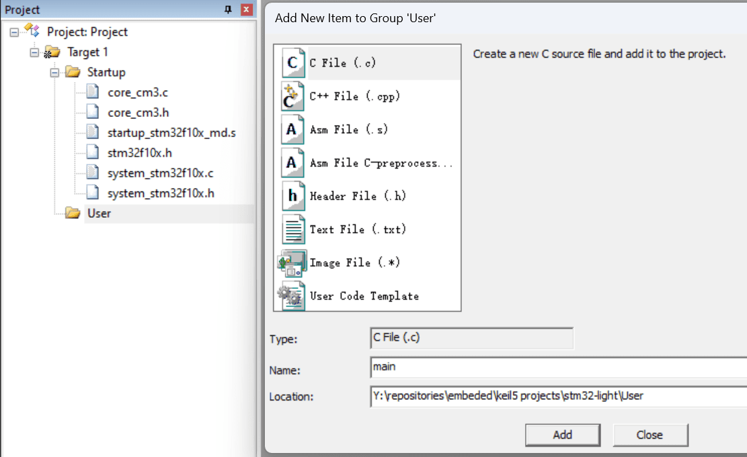Select 'system_stm32f10x.c' file name
This screenshot has width=747, height=457.
tap(161, 173)
